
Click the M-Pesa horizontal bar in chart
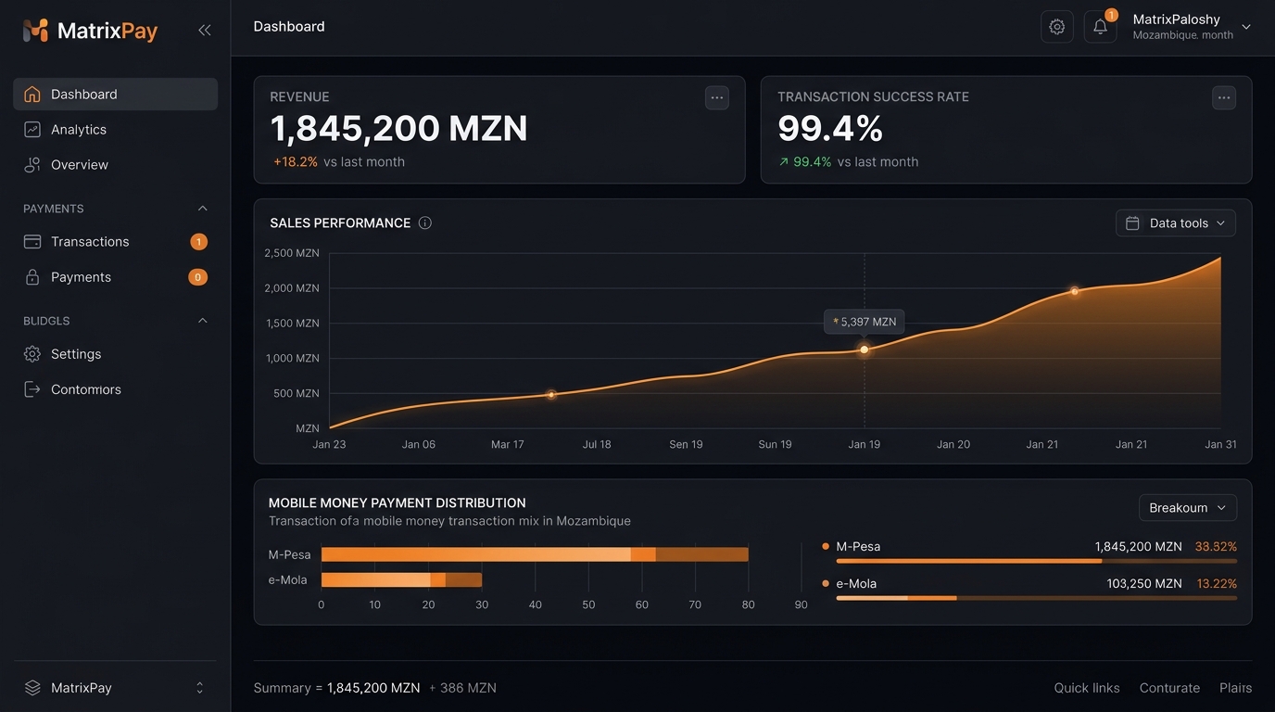click(535, 554)
